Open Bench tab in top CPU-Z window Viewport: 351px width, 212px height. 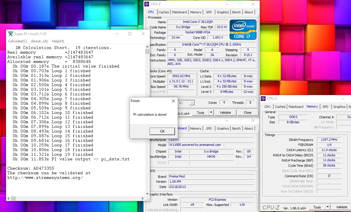237,12
